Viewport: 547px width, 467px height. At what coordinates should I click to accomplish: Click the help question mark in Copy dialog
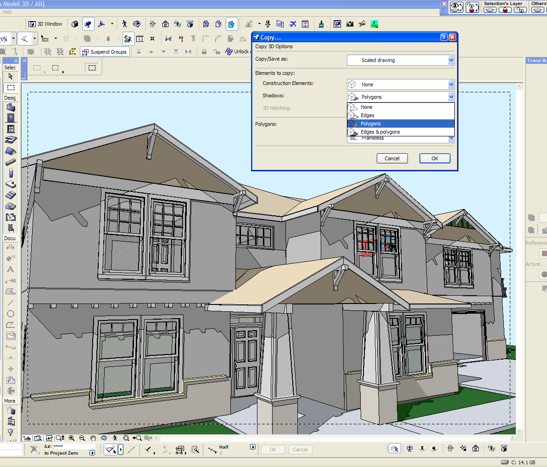click(444, 37)
